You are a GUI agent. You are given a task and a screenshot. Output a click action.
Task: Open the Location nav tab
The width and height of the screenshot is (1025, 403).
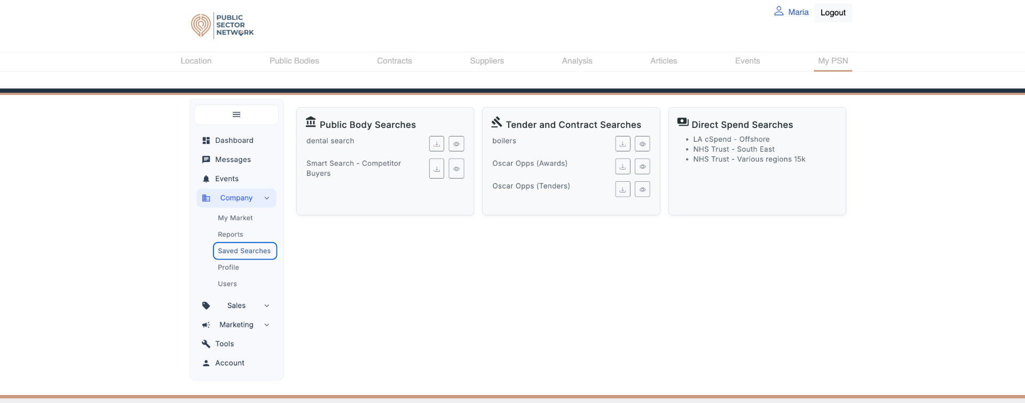pos(196,61)
